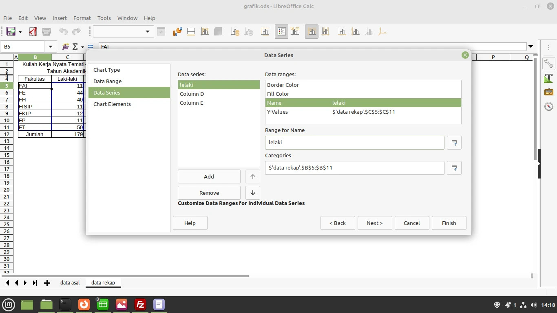The image size is (557, 313).
Task: Open the Tools menu
Action: pyautogui.click(x=104, y=18)
